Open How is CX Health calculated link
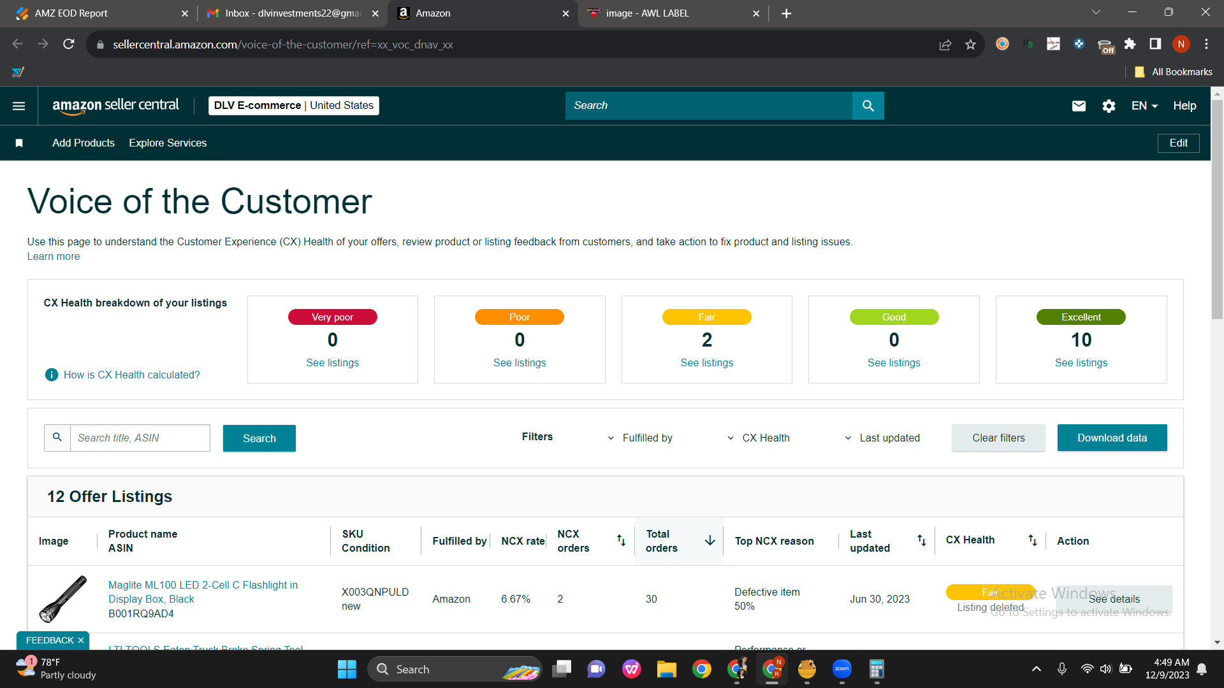 [132, 375]
